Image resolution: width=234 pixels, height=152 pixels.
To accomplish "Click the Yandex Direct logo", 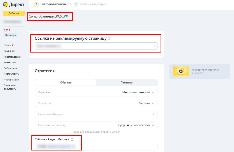I will click(14, 5).
